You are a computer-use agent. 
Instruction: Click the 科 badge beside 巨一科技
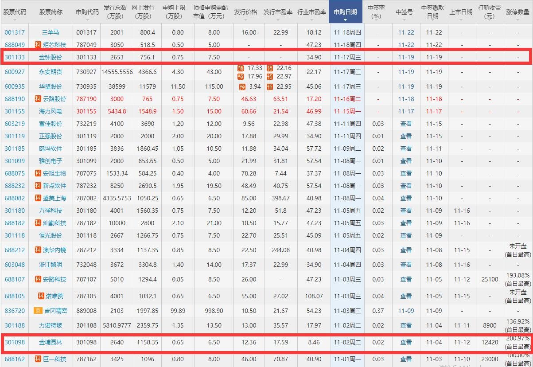tap(38, 359)
